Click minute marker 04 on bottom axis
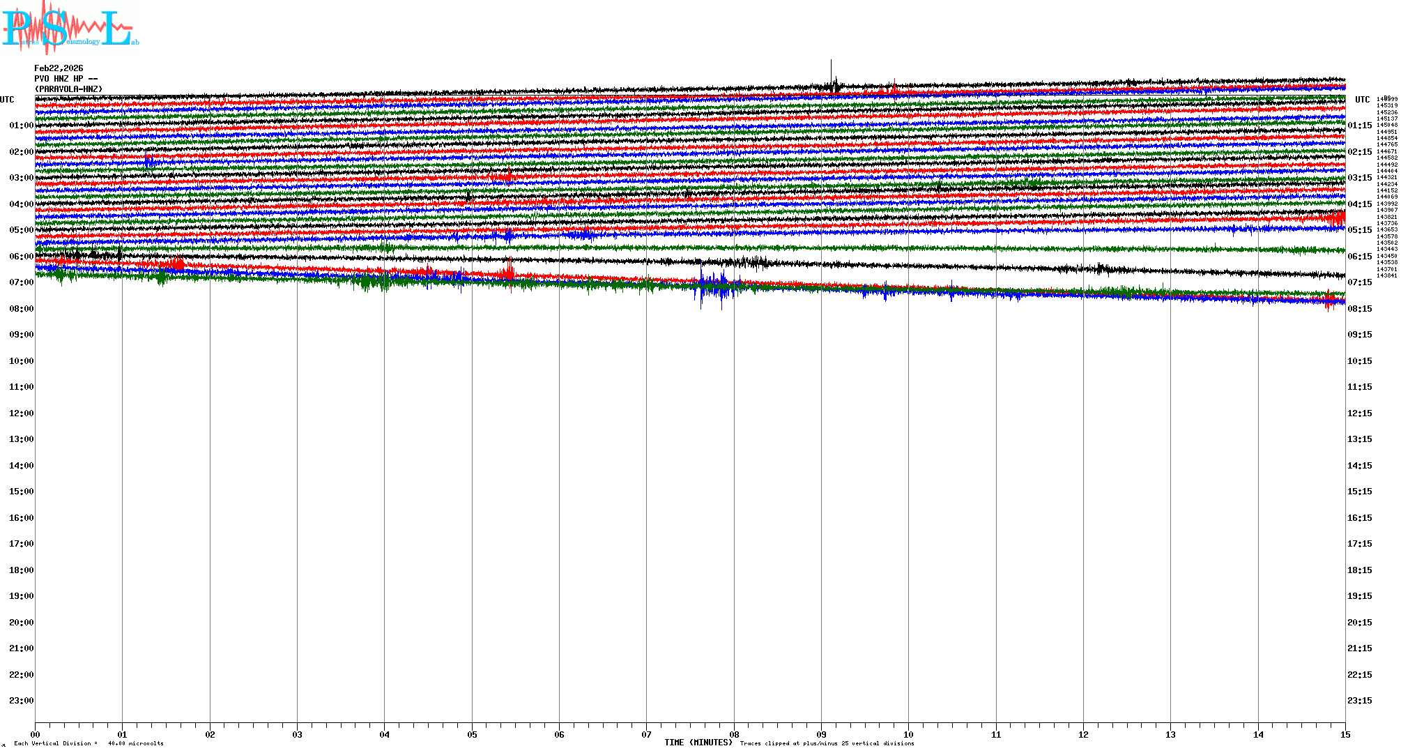The image size is (1401, 753). pos(385,734)
